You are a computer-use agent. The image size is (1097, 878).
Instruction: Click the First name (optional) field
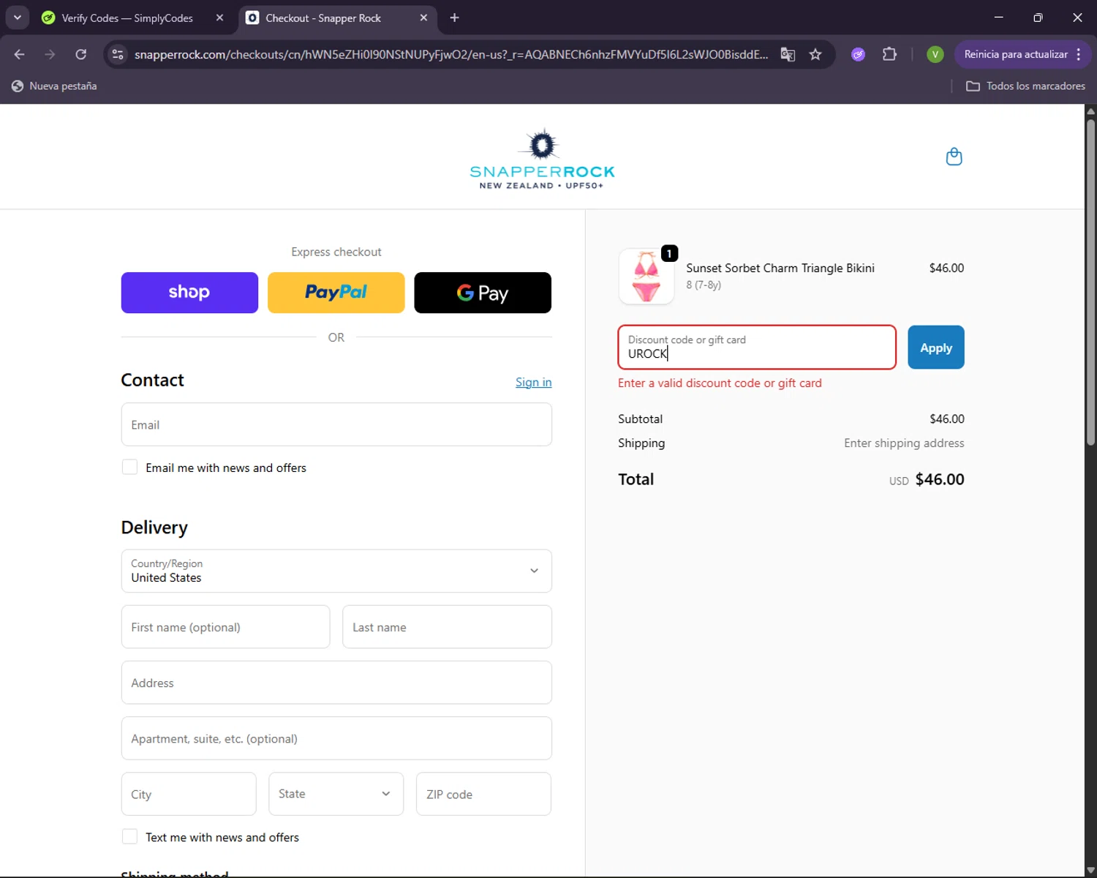pyautogui.click(x=225, y=627)
